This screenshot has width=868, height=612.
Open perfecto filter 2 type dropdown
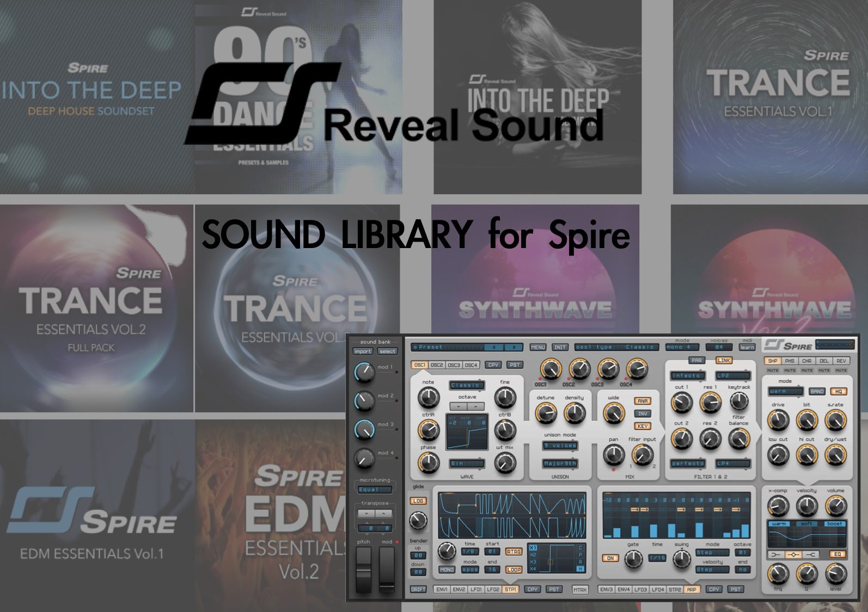[x=688, y=463]
